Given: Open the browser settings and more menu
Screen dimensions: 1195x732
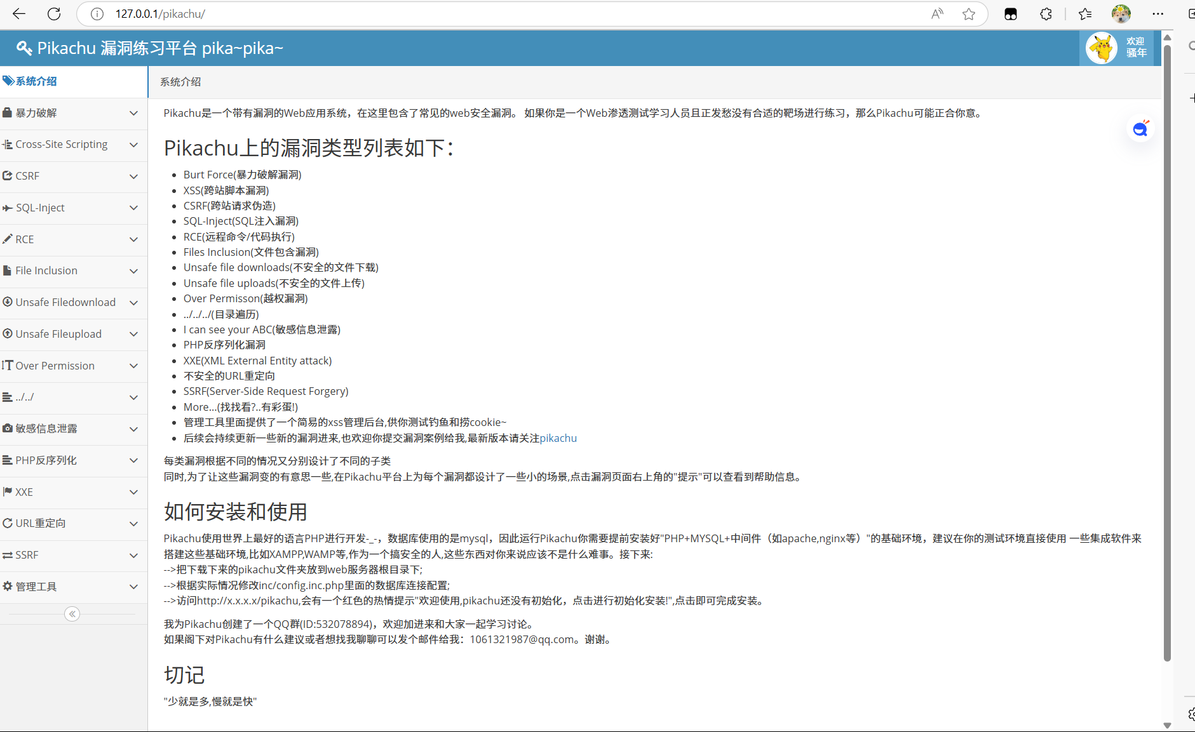Looking at the screenshot, I should (1158, 14).
